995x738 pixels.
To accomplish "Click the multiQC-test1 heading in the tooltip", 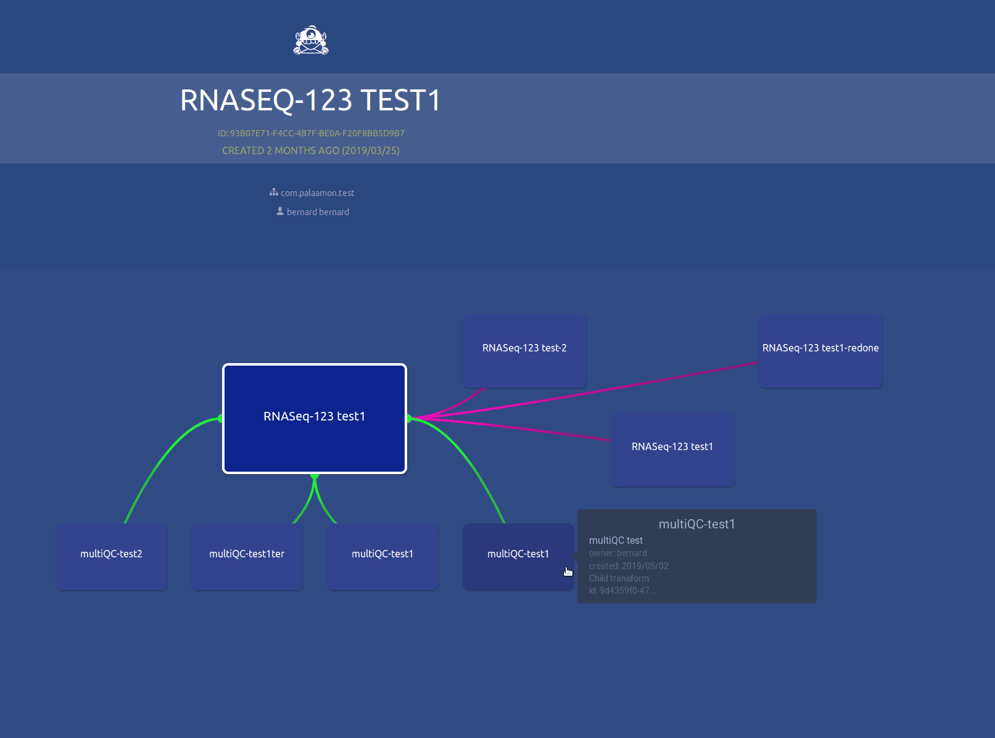I will coord(696,524).
